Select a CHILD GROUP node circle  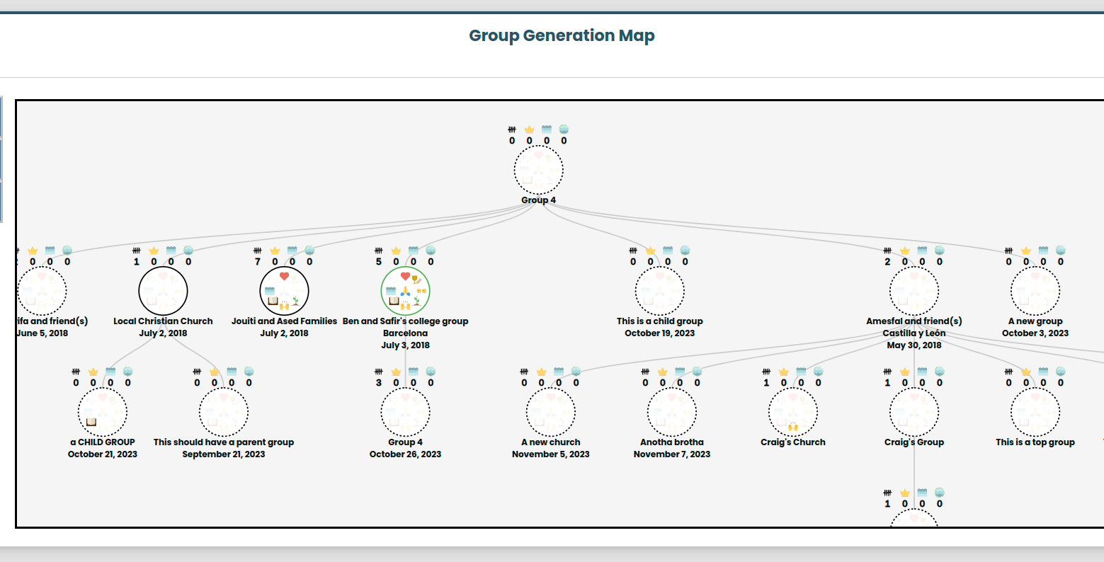102,412
